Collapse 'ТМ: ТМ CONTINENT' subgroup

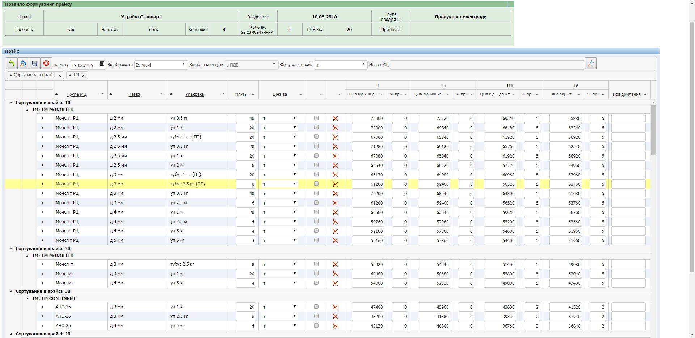point(28,299)
